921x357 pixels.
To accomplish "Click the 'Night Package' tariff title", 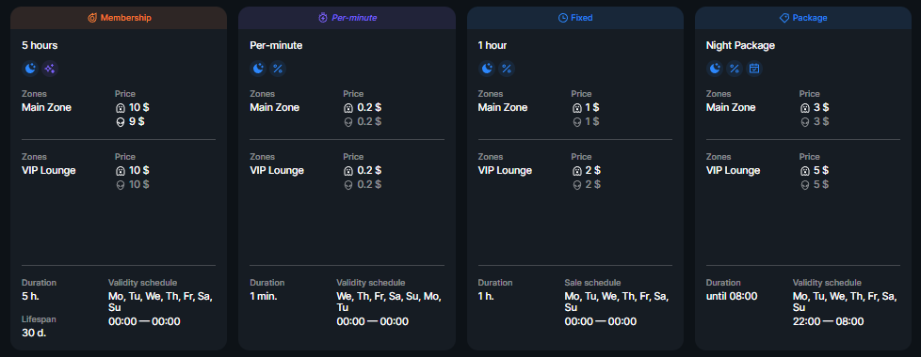I will tap(740, 45).
